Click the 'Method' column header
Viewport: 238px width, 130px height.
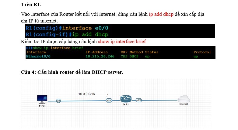coord(136,52)
